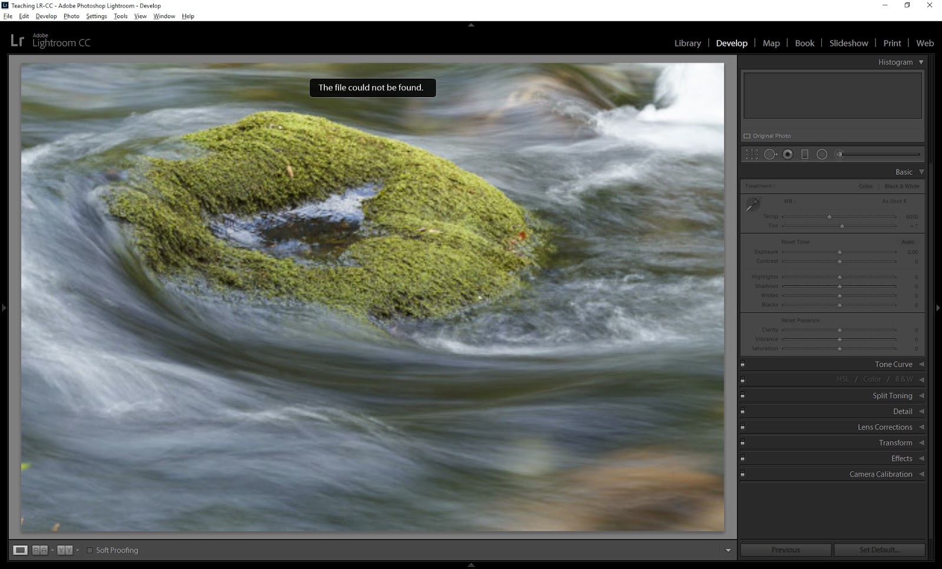Switch to the Map module
Viewport: 942px width, 569px height.
(771, 43)
